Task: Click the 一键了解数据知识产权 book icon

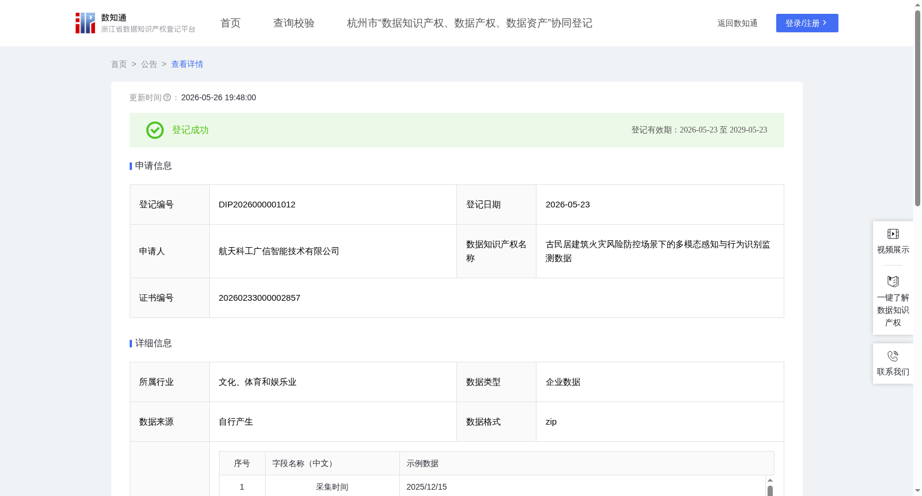Action: (x=893, y=282)
